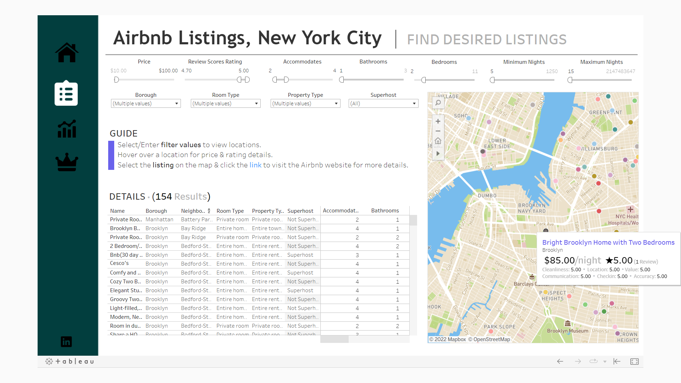681x383 pixels.
Task: Open the analytics chart icon
Action: [67, 129]
